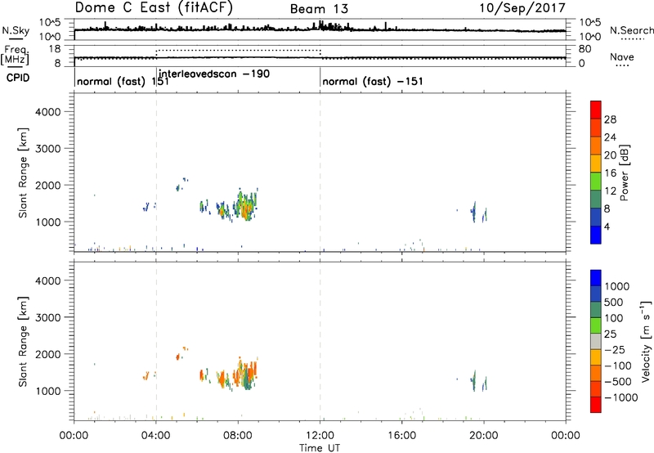
Task: Click the '12:00' time axis label
Action: 320,436
